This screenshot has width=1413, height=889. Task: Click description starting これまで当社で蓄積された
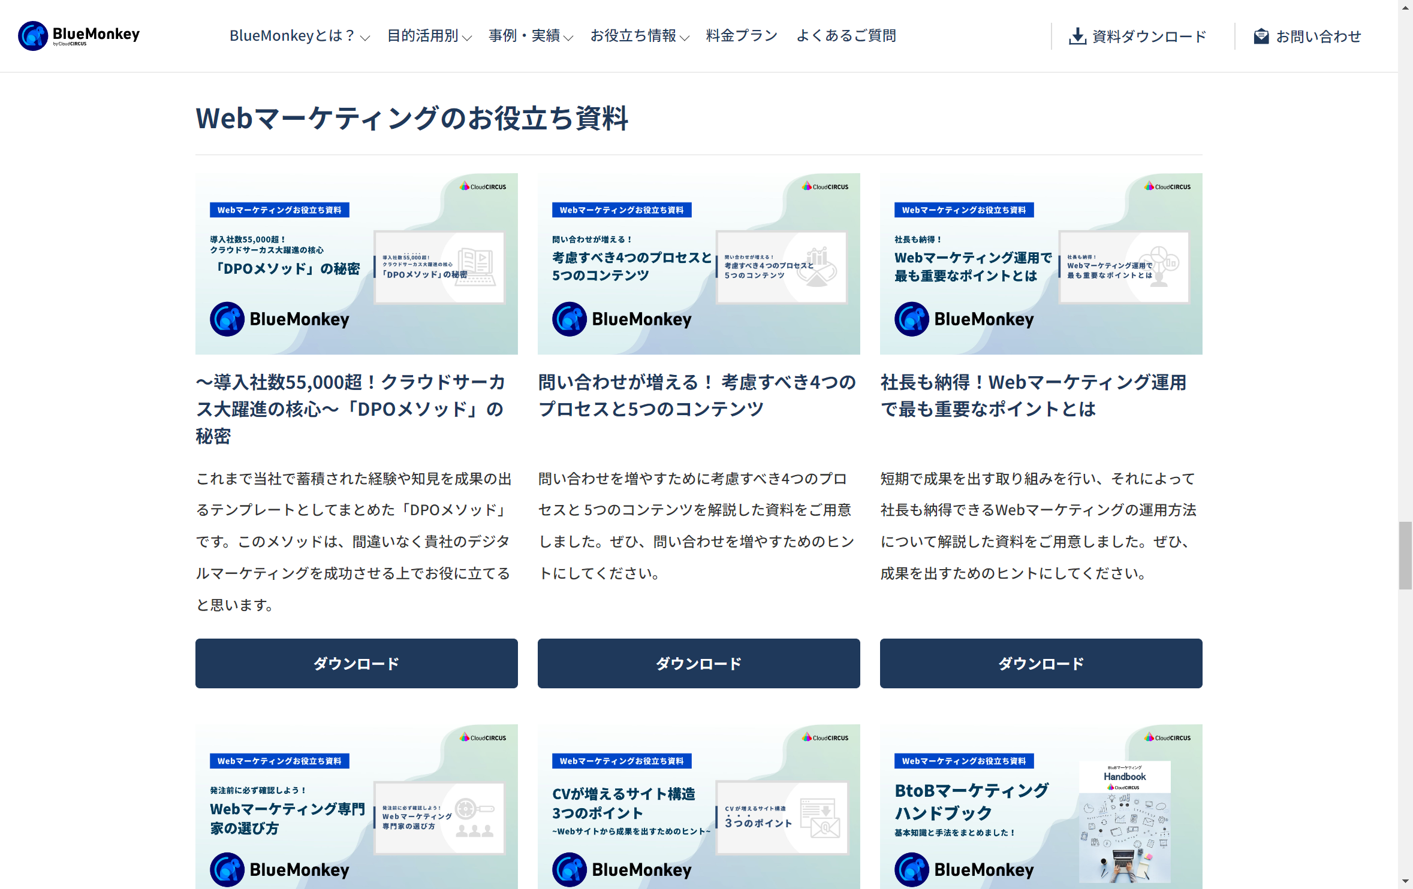click(354, 542)
